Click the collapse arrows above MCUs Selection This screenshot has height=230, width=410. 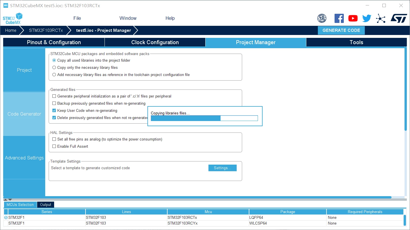[x=8, y=199]
